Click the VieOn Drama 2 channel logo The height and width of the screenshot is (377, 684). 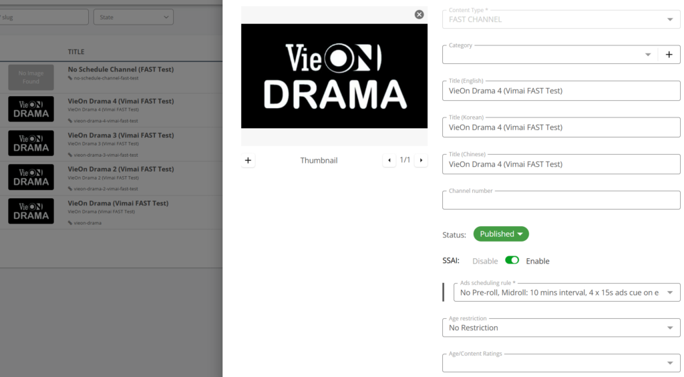[x=31, y=177]
